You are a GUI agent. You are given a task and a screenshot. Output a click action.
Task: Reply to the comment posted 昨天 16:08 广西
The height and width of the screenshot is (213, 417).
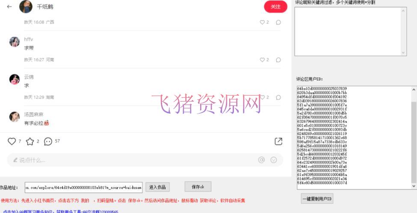pyautogui.click(x=278, y=22)
